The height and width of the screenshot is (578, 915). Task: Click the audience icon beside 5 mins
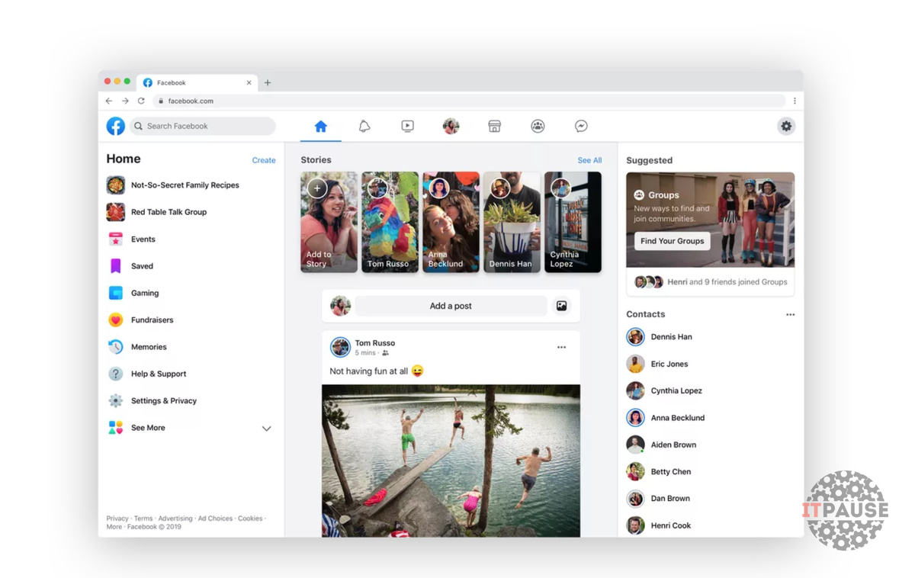[386, 353]
